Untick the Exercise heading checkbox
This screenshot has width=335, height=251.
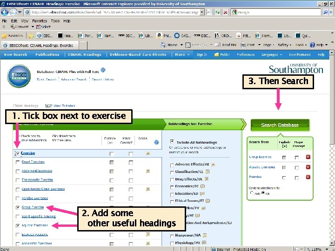coord(18,153)
